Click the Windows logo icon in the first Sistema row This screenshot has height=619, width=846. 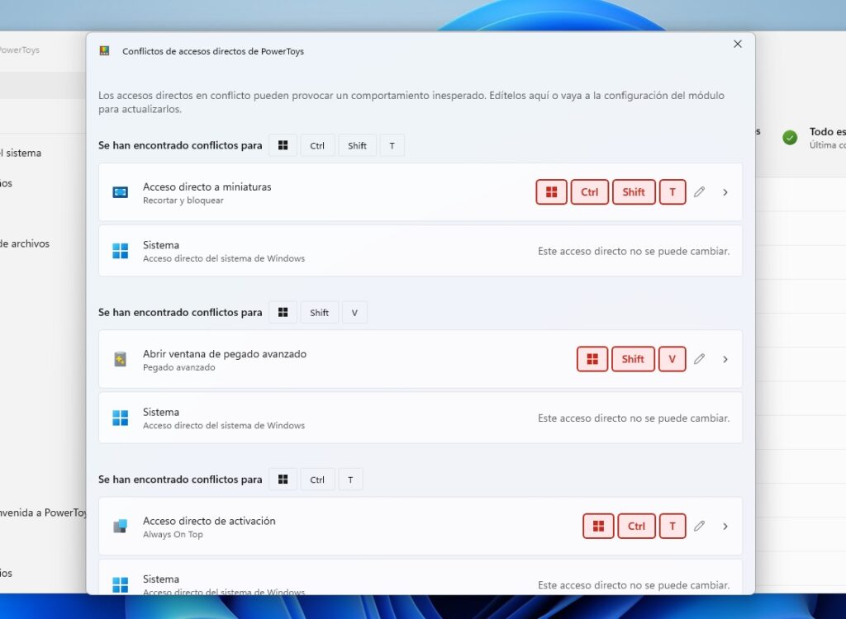point(121,251)
